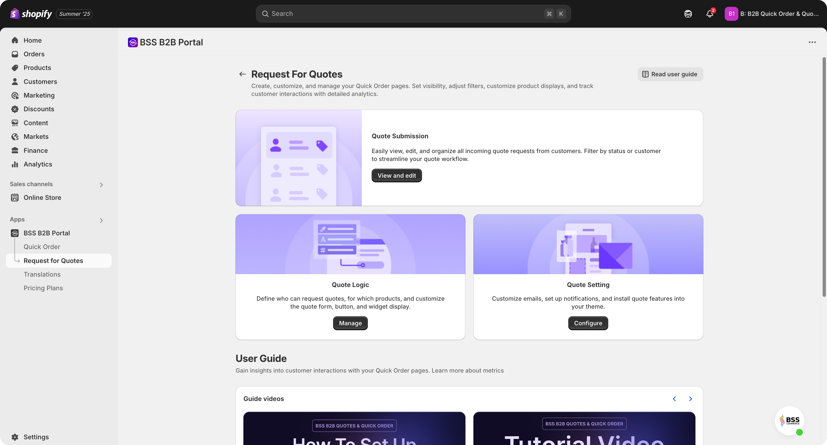The width and height of the screenshot is (827, 445).
Task: Open the Pricing Plans menu item
Action: [x=43, y=288]
